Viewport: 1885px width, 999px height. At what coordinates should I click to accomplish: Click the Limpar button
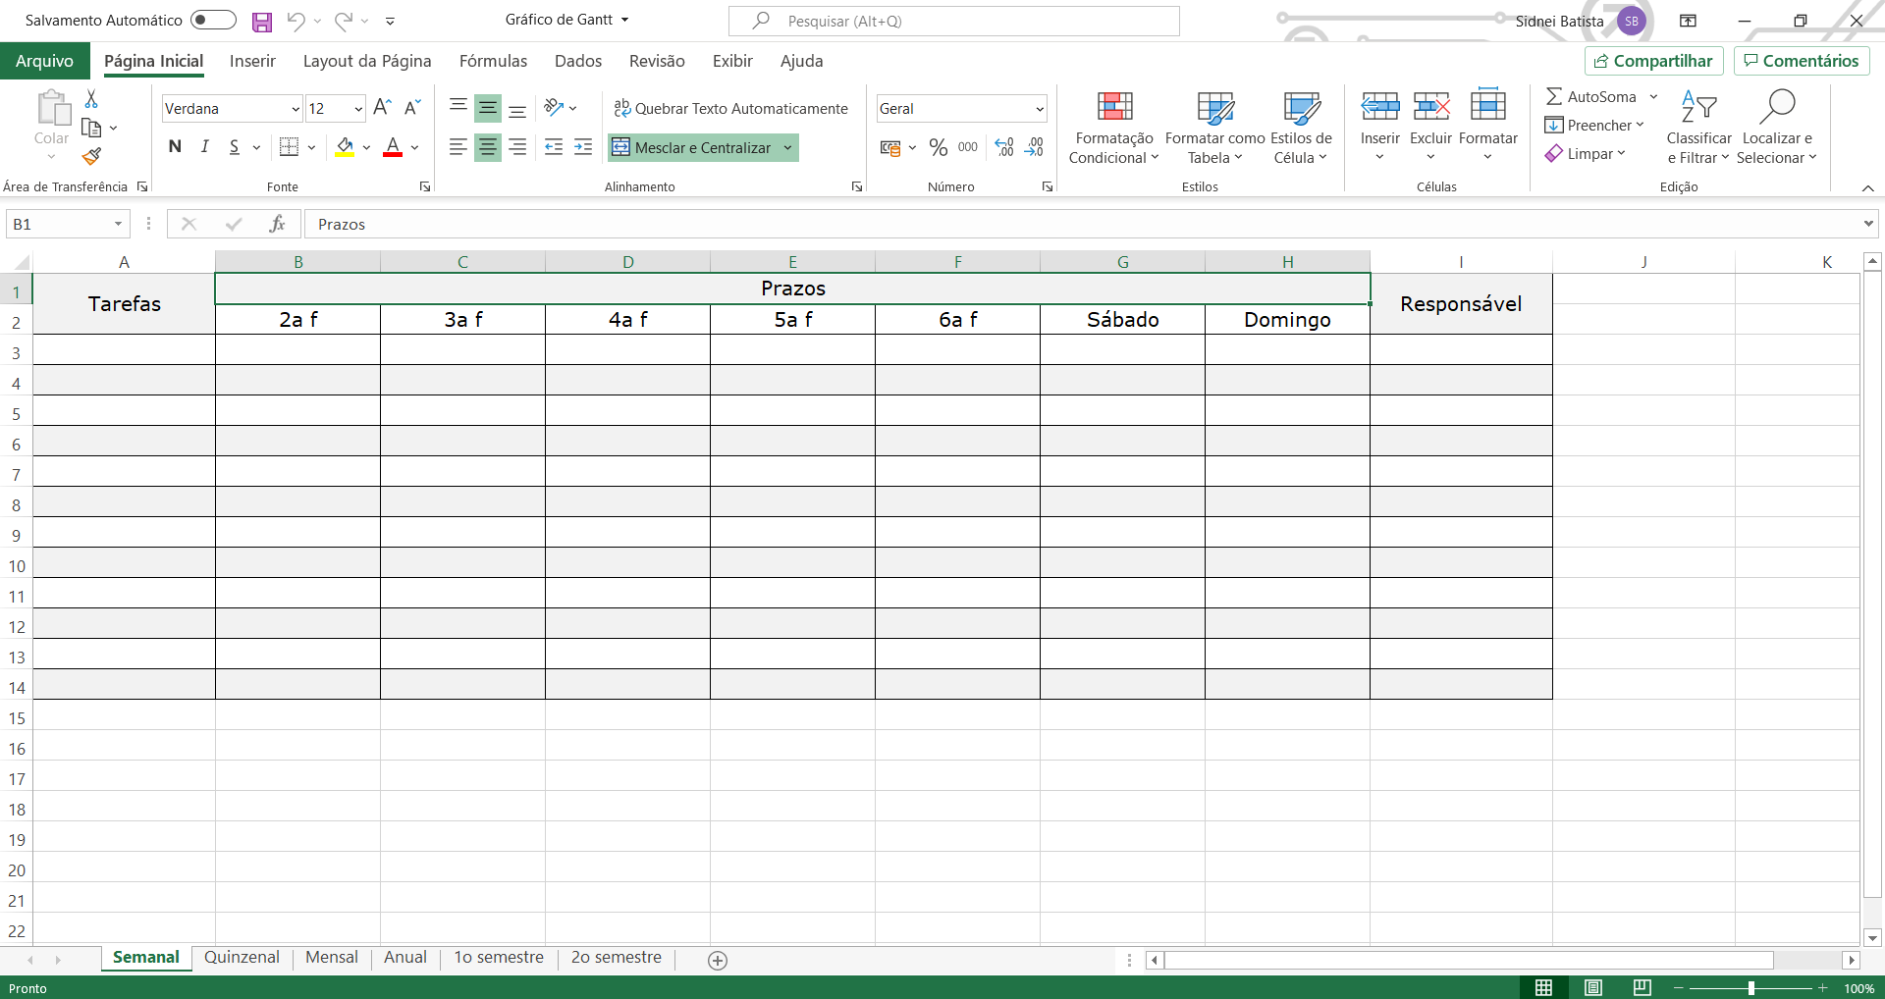[x=1585, y=154]
